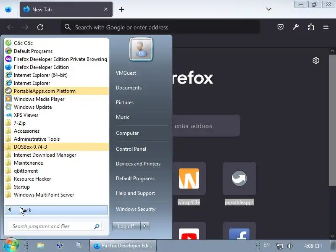This screenshot has width=336, height=252.
Task: Click the EN language indicator
Action: click(x=266, y=245)
